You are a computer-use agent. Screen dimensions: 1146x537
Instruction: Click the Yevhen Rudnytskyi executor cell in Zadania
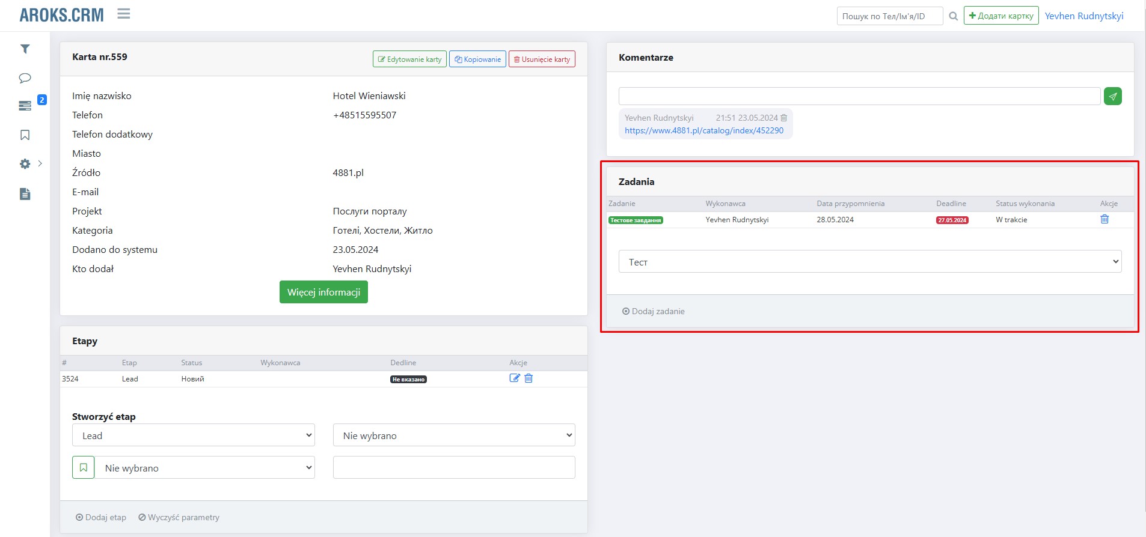coord(737,220)
